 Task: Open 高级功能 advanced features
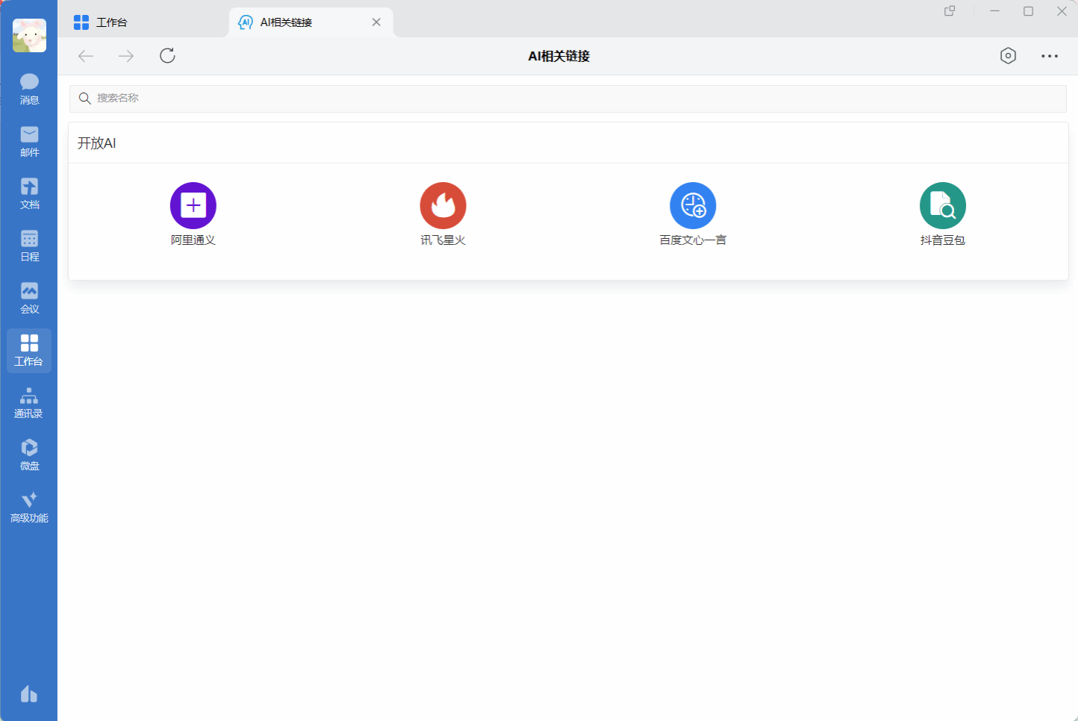[29, 507]
